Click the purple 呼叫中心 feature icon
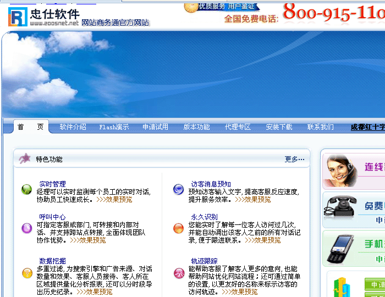 coord(26,228)
